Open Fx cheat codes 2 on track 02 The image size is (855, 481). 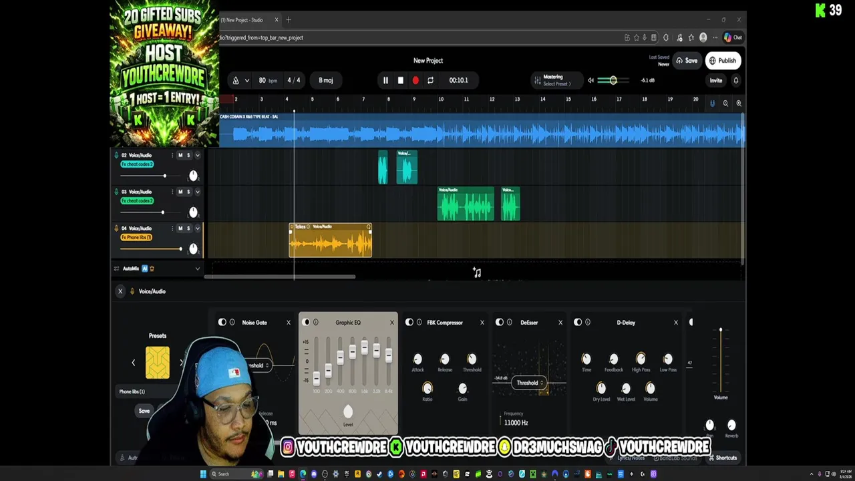pyautogui.click(x=137, y=164)
